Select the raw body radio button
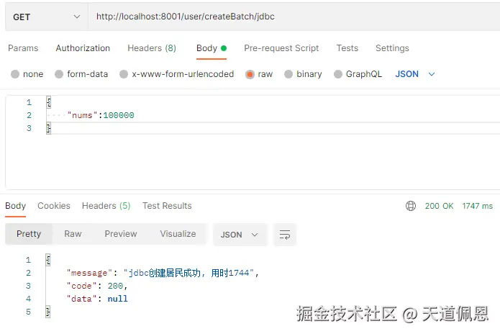 pos(250,74)
